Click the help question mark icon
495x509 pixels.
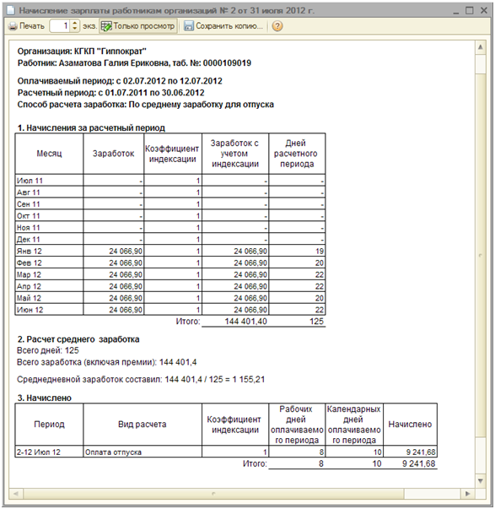(x=277, y=26)
